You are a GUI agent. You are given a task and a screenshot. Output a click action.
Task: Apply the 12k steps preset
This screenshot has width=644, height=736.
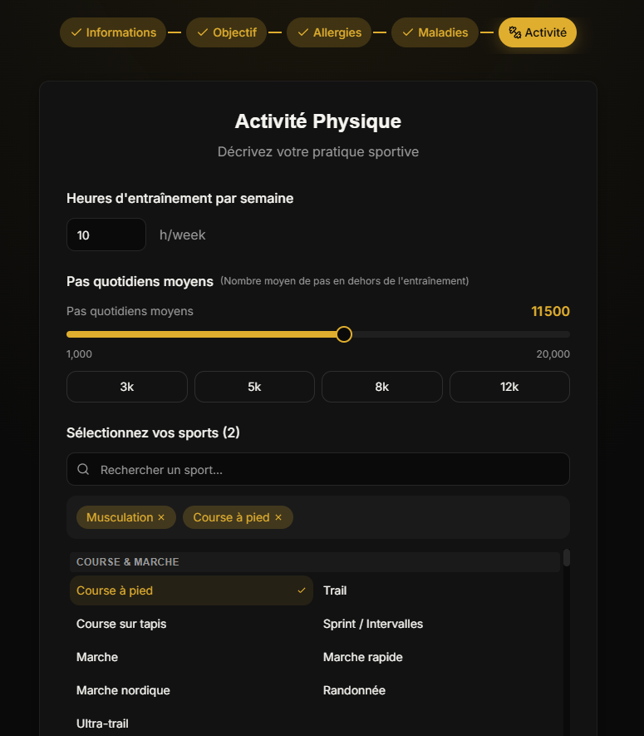[x=509, y=386]
